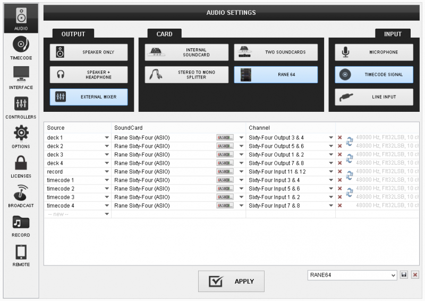Select Timecode Signal input
Screen dimensions: 425x301
click(374, 75)
